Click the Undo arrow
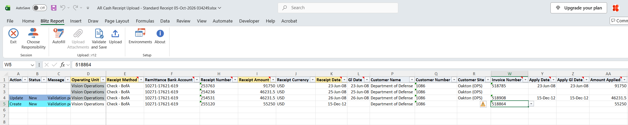Image resolution: width=628 pixels, height=125 pixels. tap(63, 8)
